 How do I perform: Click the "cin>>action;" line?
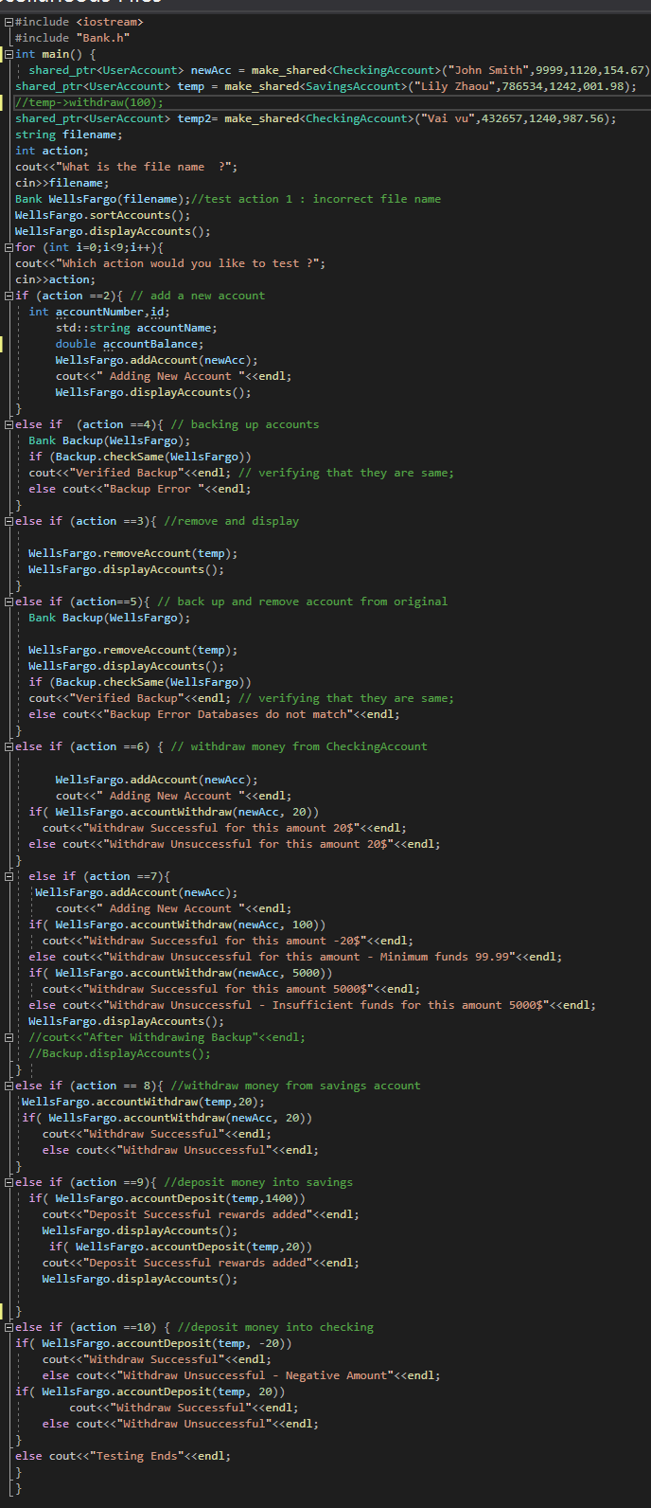pyautogui.click(x=55, y=279)
